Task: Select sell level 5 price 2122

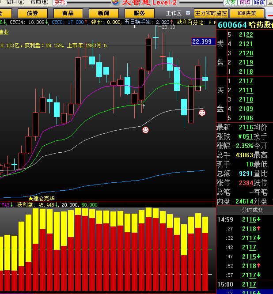Action: (x=246, y=34)
